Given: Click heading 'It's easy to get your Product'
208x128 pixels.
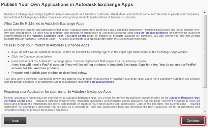Looking at the screenshot, I should [x=46, y=45].
